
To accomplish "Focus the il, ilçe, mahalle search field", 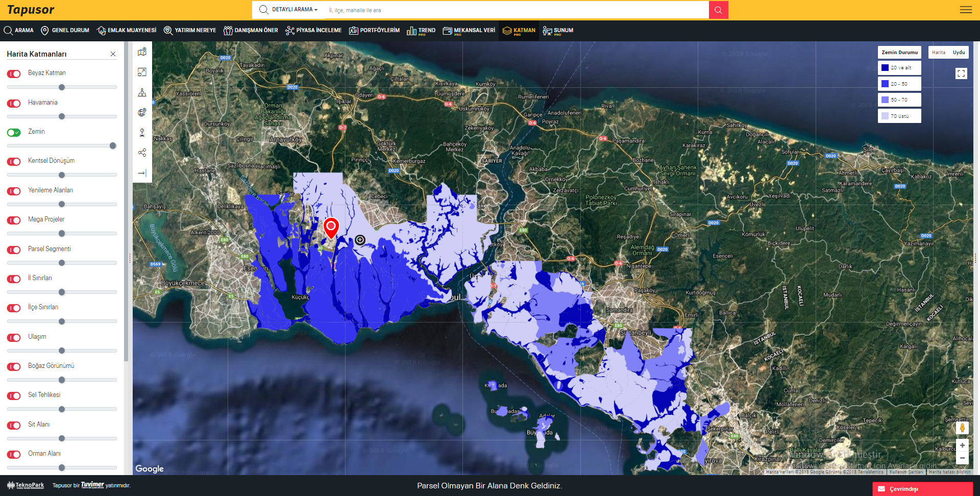I will click(x=517, y=10).
